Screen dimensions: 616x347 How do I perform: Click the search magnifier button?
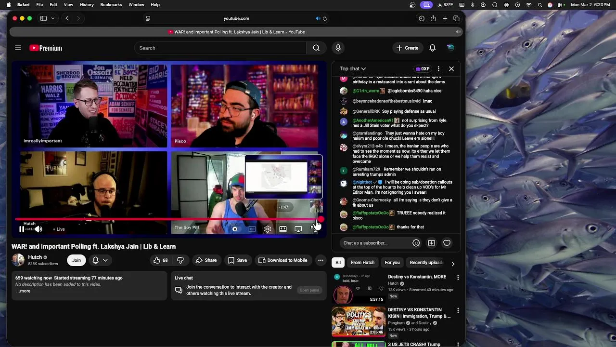[x=316, y=48]
